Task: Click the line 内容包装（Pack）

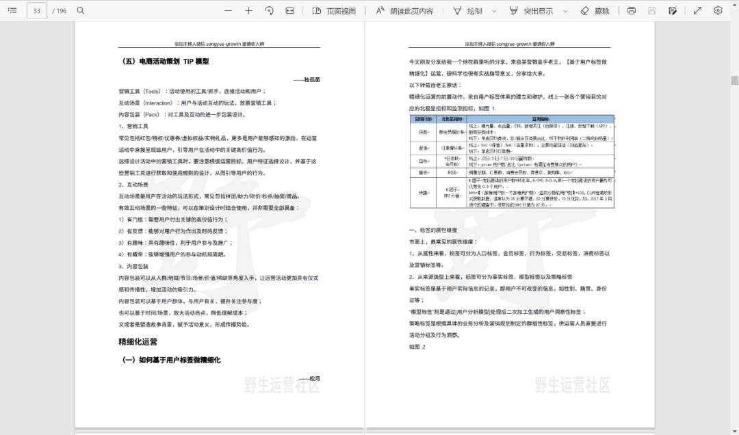Action: pos(182,114)
